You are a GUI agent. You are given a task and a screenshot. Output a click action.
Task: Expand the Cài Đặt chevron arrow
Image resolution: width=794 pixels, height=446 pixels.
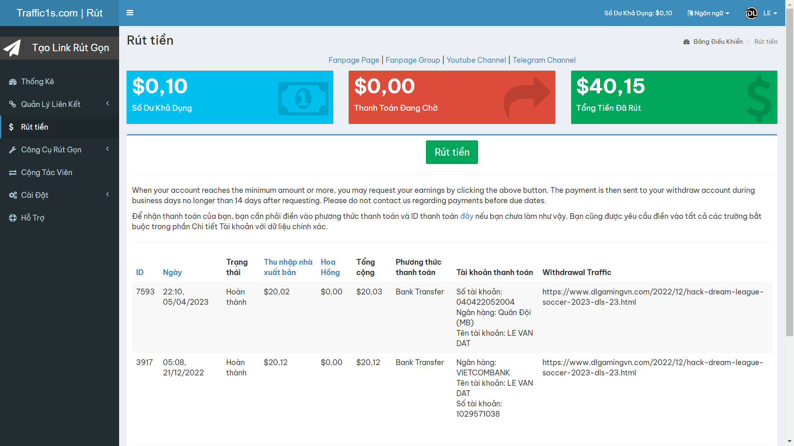tap(108, 195)
